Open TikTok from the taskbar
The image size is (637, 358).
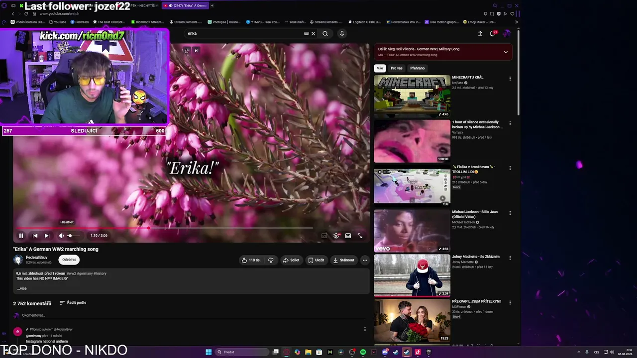click(x=418, y=352)
